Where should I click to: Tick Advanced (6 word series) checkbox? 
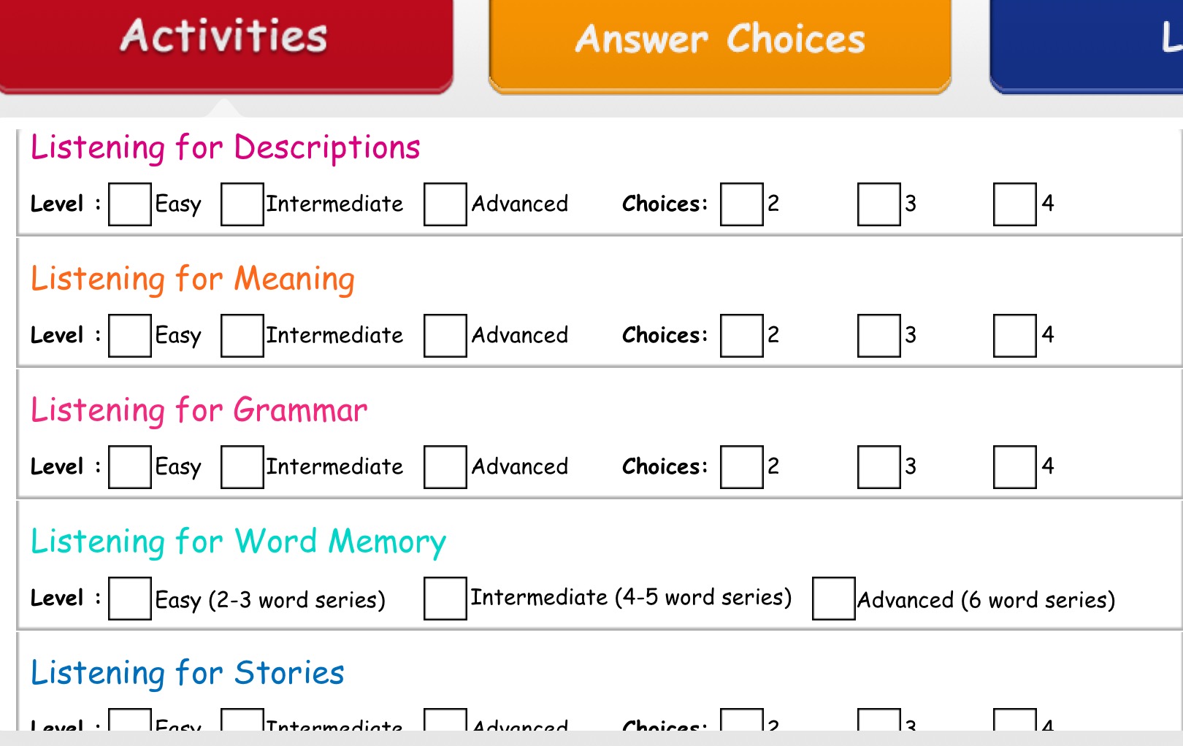coord(834,599)
